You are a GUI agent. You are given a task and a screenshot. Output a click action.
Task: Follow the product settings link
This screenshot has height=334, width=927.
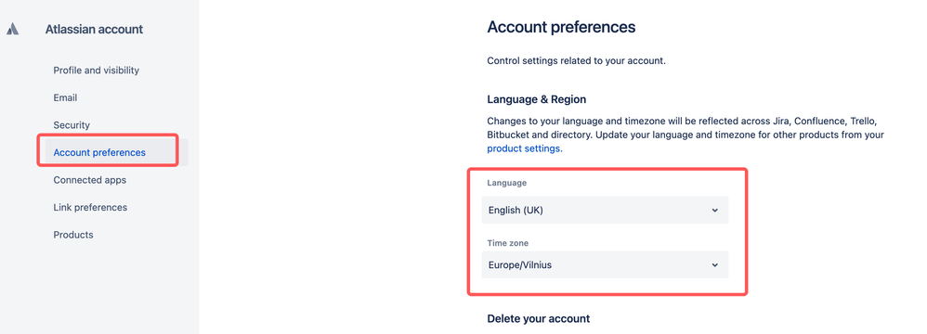(525, 148)
